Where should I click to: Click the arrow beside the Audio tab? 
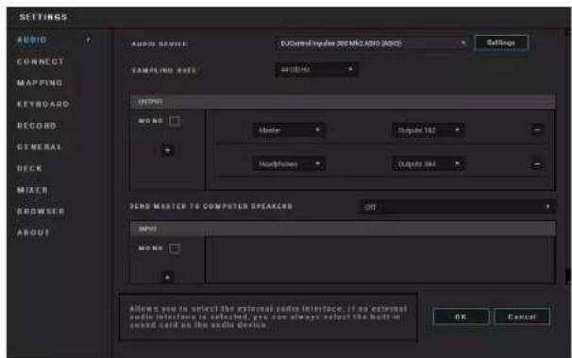pyautogui.click(x=88, y=40)
